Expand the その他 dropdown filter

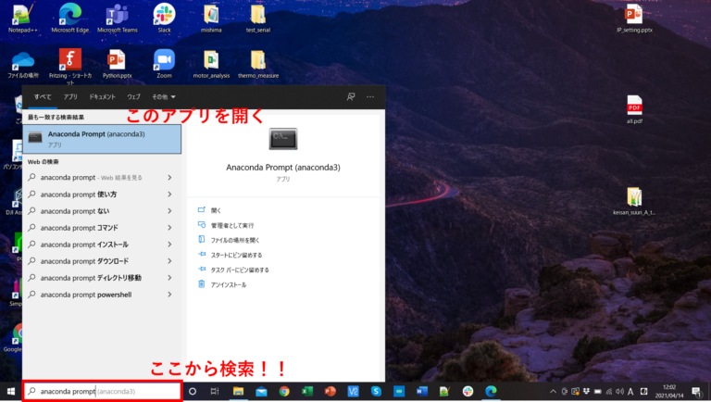coord(164,97)
